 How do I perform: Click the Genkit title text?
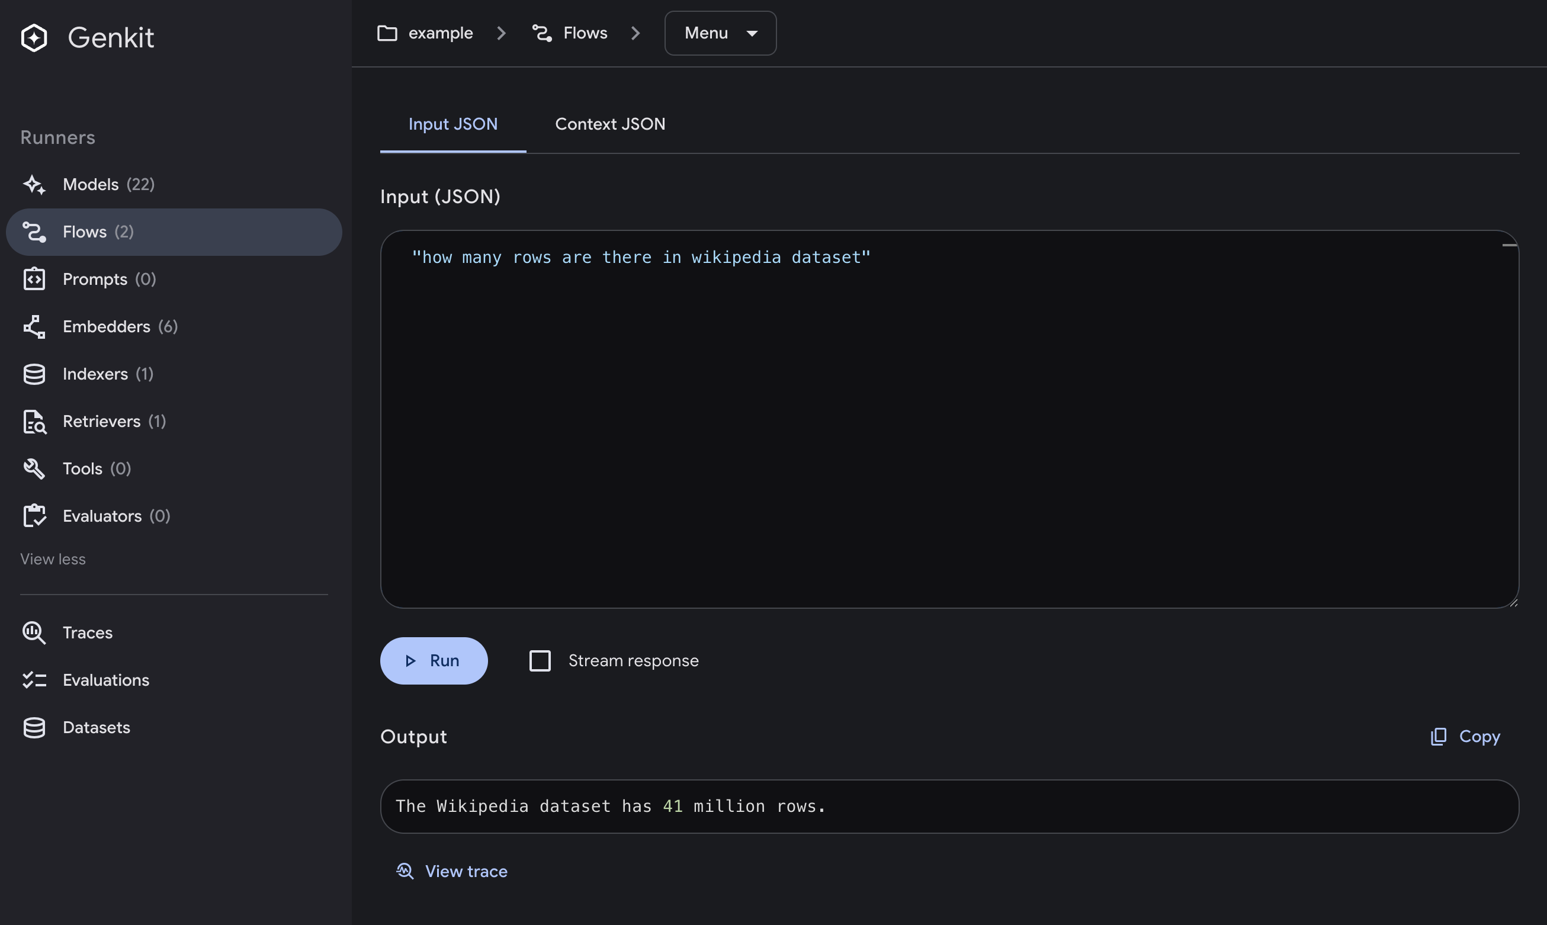(x=111, y=37)
